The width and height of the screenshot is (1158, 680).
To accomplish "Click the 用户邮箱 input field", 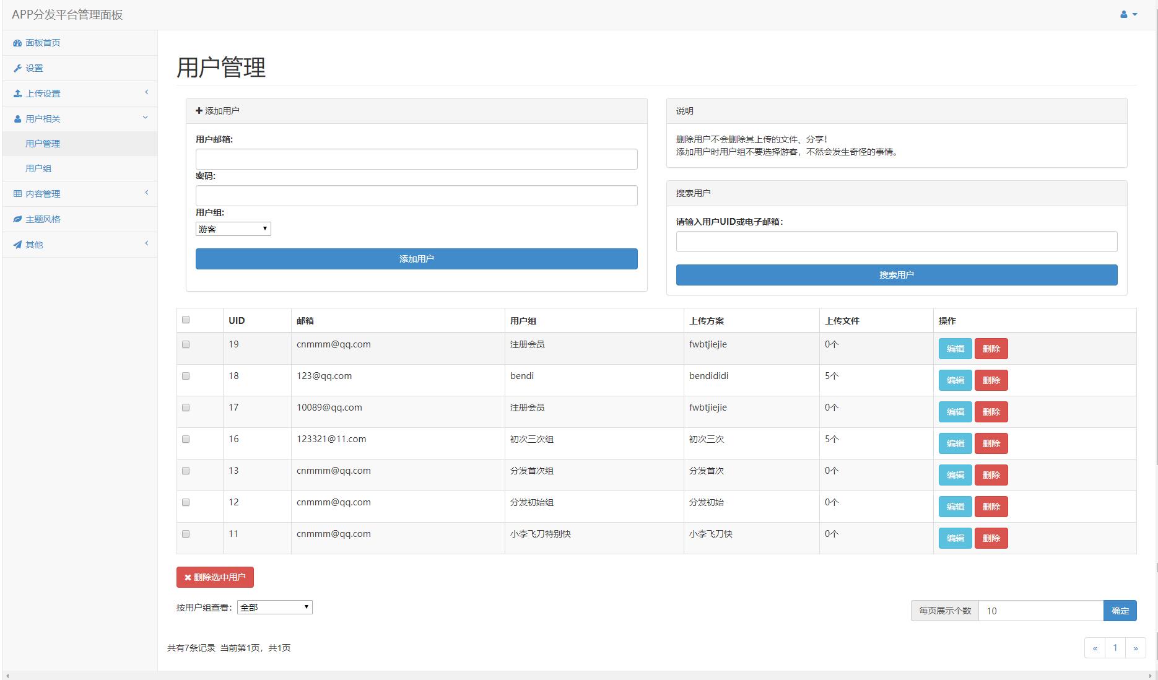I will [416, 159].
